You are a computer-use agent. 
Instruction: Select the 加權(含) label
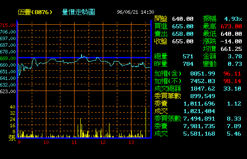pos(168,74)
